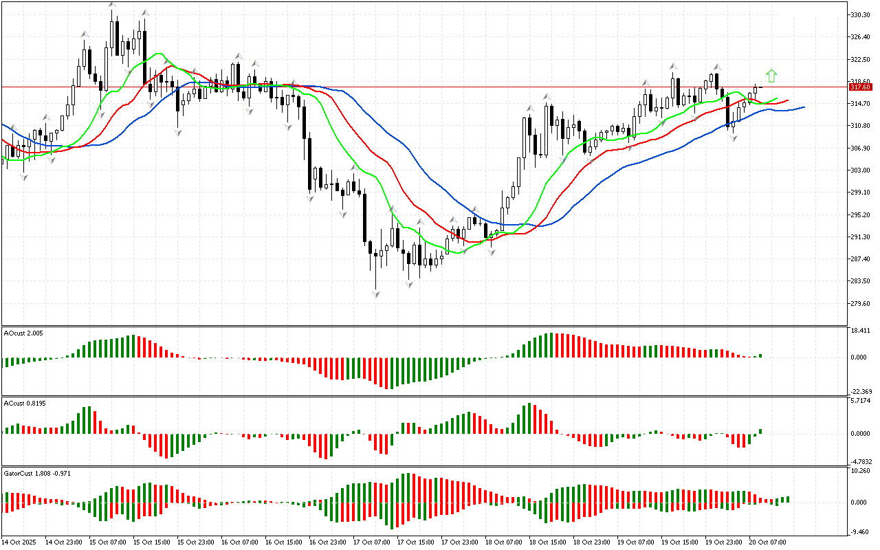This screenshot has height=550, width=880.
Task: Click the ACcust 0.8195 indicator label
Action: (x=25, y=401)
